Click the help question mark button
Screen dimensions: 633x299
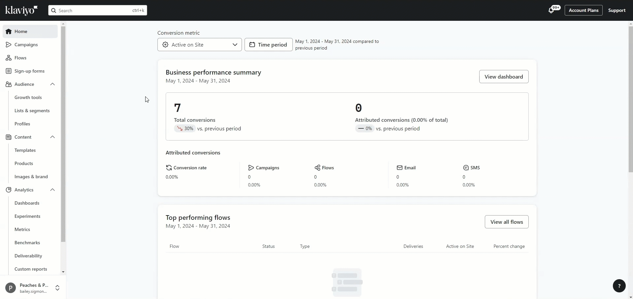tap(619, 286)
